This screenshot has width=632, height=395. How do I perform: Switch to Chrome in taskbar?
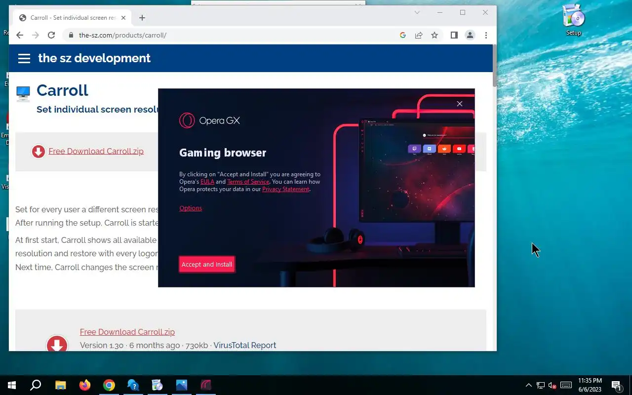pyautogui.click(x=109, y=385)
